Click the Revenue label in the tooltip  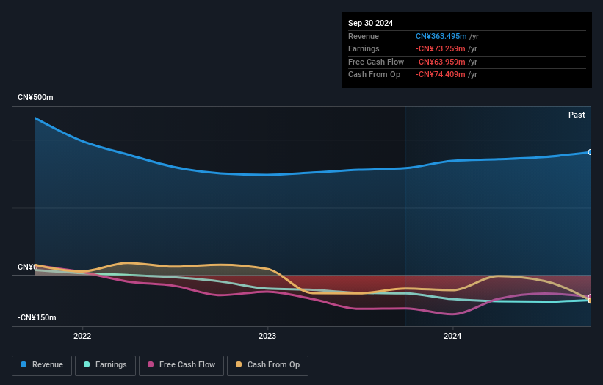coord(364,36)
